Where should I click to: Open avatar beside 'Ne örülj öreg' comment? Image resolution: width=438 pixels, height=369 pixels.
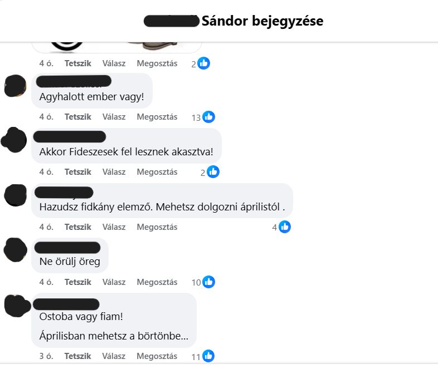(x=16, y=250)
